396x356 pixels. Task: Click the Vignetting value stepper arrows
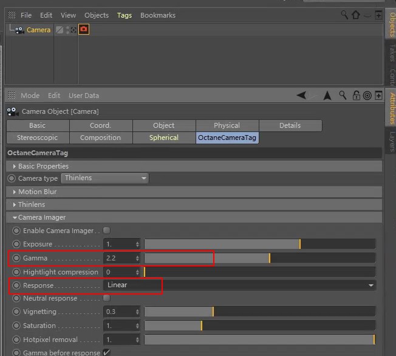[x=137, y=312]
